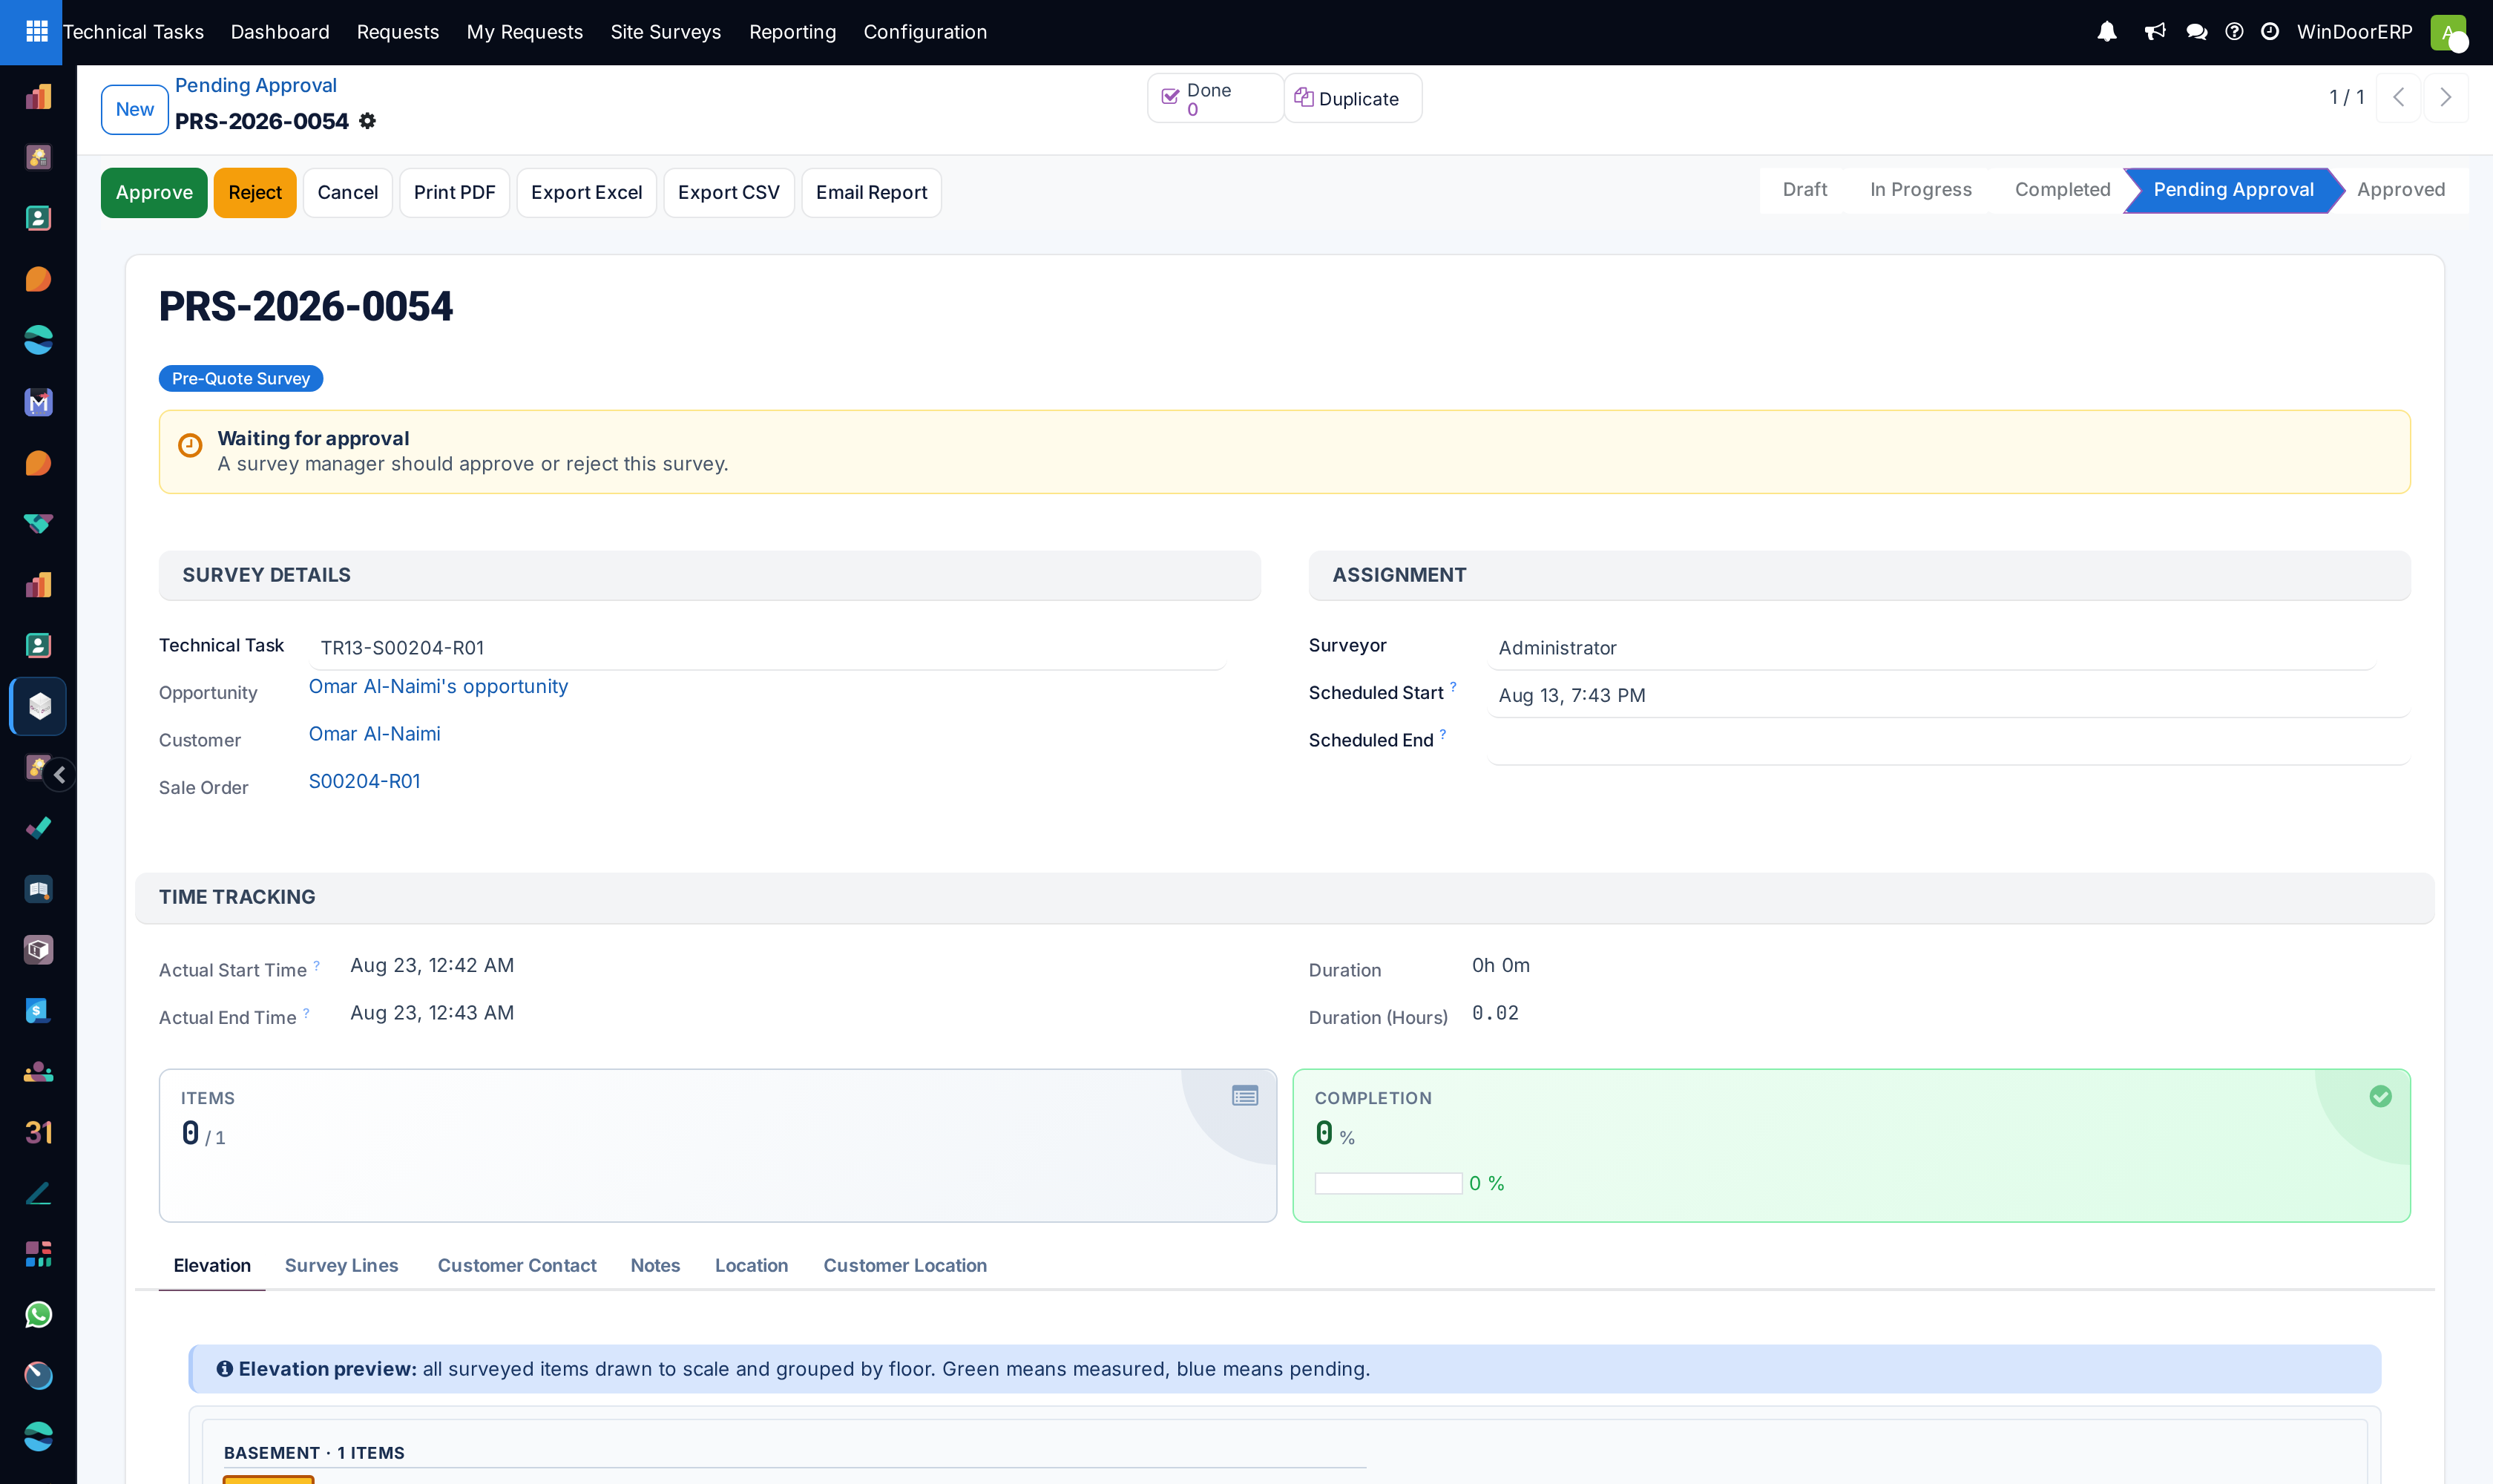Image resolution: width=2493 pixels, height=1484 pixels.
Task: Click the list icon in Items card
Action: 1244,1097
